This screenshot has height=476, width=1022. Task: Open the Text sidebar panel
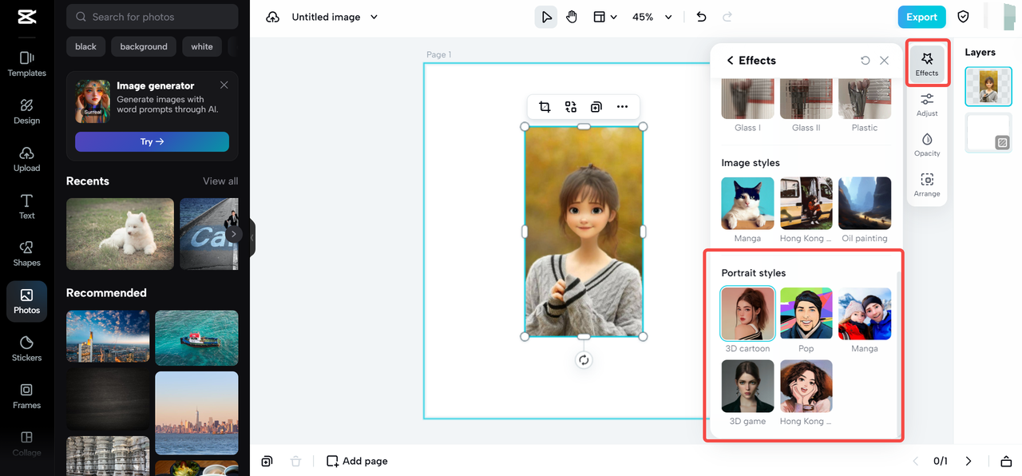pyautogui.click(x=26, y=206)
